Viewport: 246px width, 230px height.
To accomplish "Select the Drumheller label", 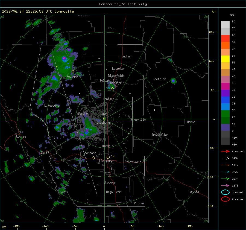I will tap(160, 135).
